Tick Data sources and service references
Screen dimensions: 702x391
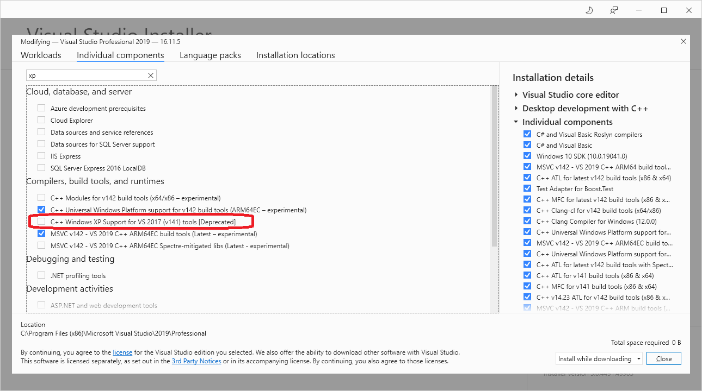[41, 132]
